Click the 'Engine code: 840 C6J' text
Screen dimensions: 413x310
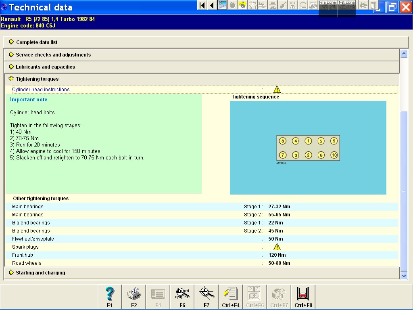28,25
